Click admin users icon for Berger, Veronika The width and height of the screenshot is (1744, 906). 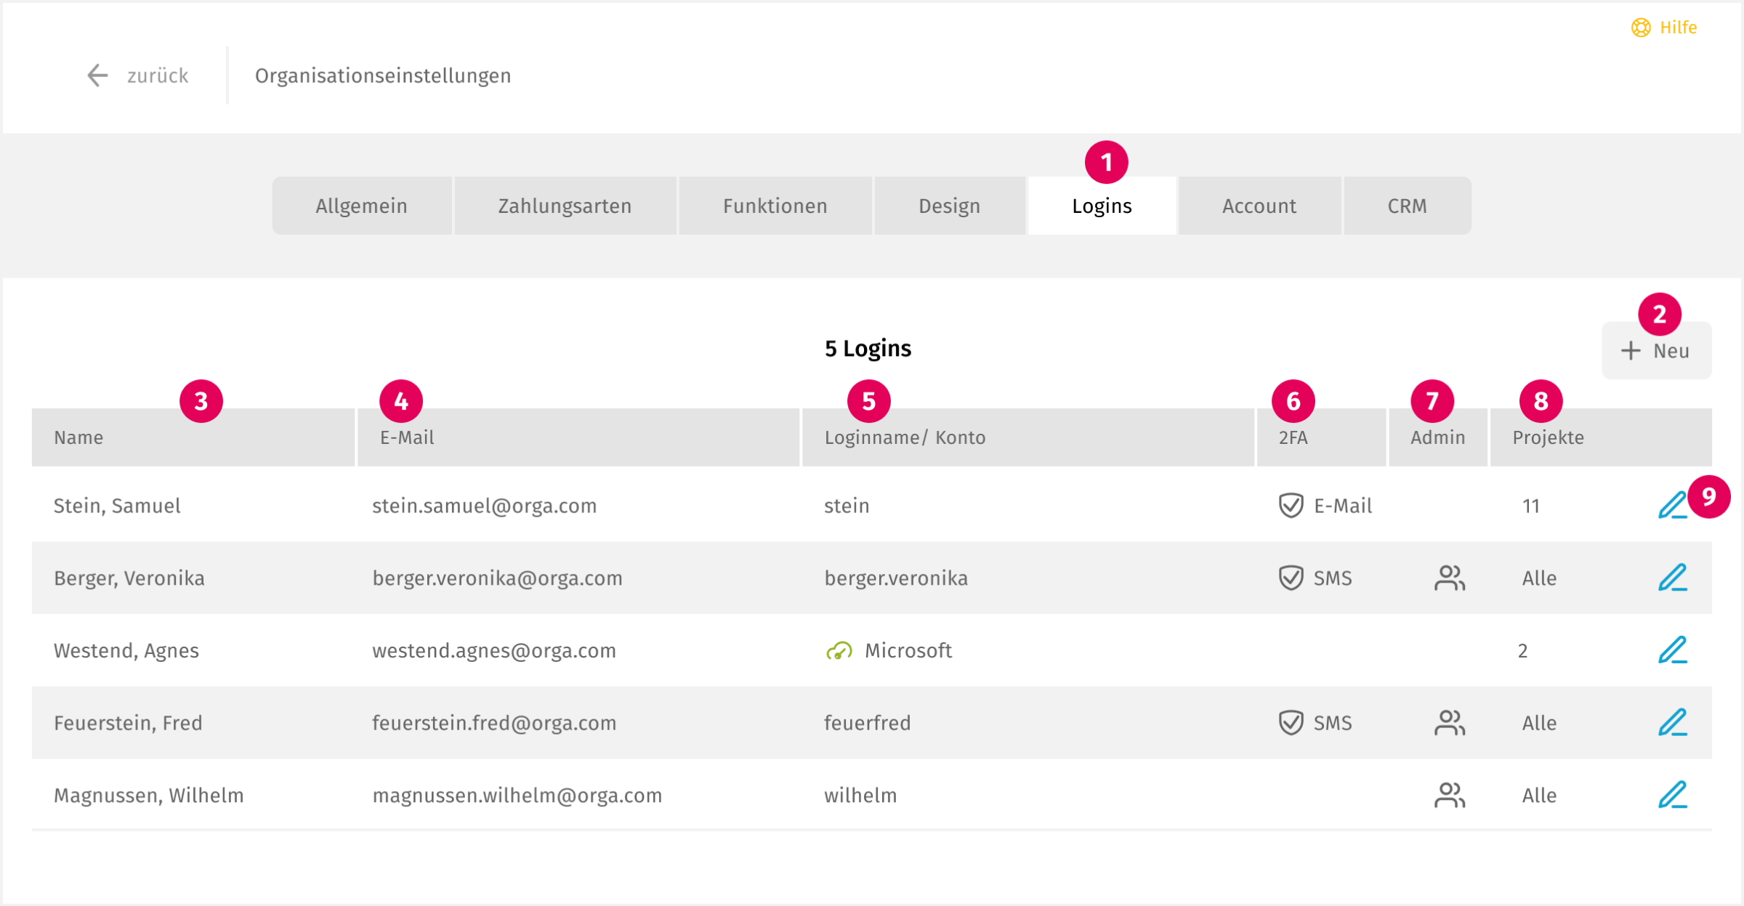click(x=1449, y=578)
